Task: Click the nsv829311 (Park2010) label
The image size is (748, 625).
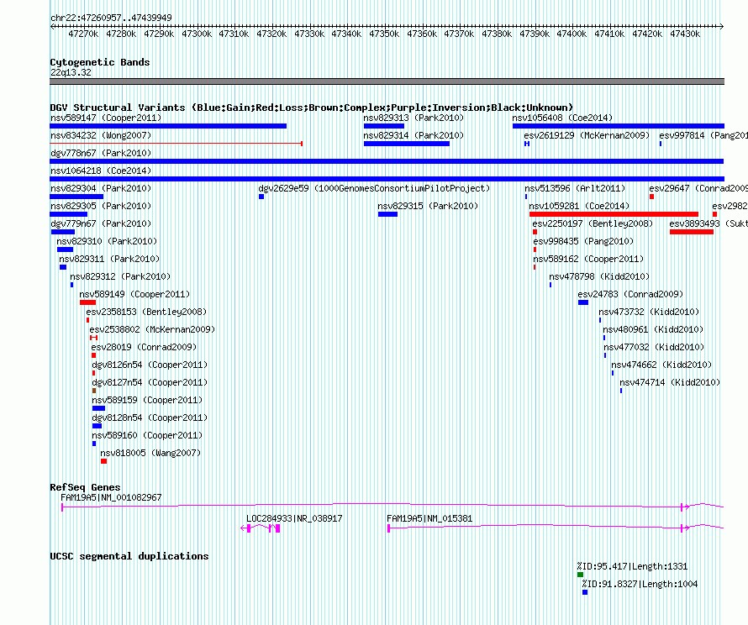Action: (x=109, y=259)
